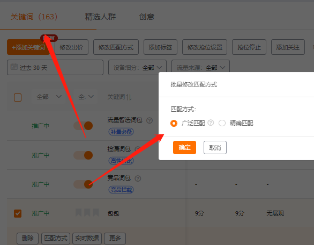Click the 包包 keyword text
Viewport: 314px width, 245px height.
pos(114,213)
